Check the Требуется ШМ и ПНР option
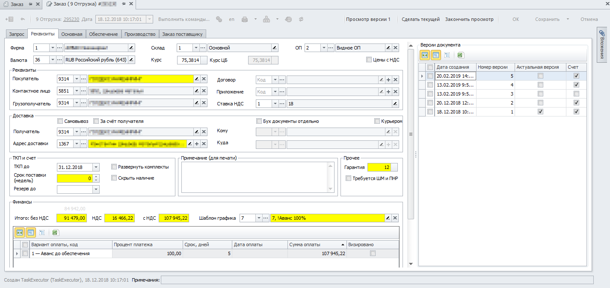The height and width of the screenshot is (288, 610). 348,178
